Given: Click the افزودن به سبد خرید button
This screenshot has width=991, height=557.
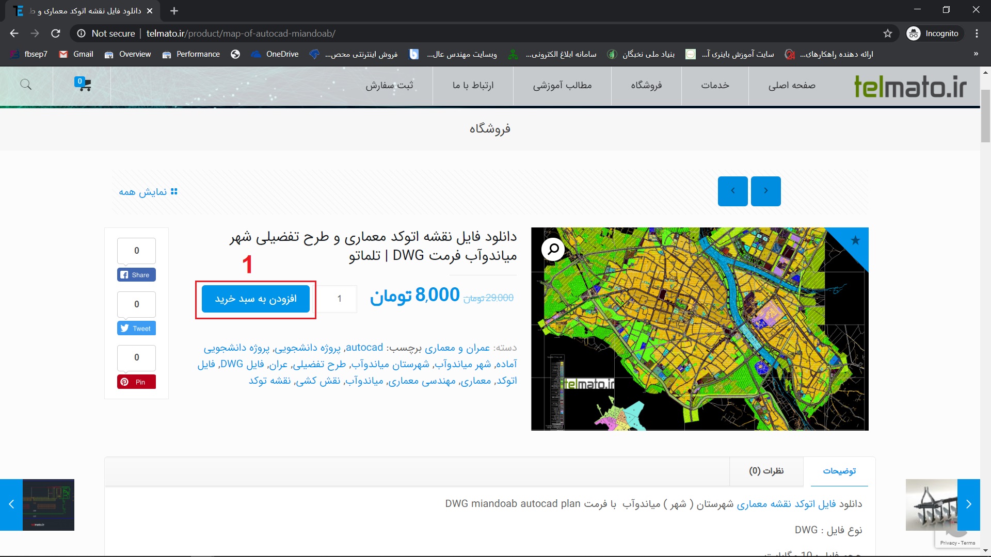Looking at the screenshot, I should (255, 299).
